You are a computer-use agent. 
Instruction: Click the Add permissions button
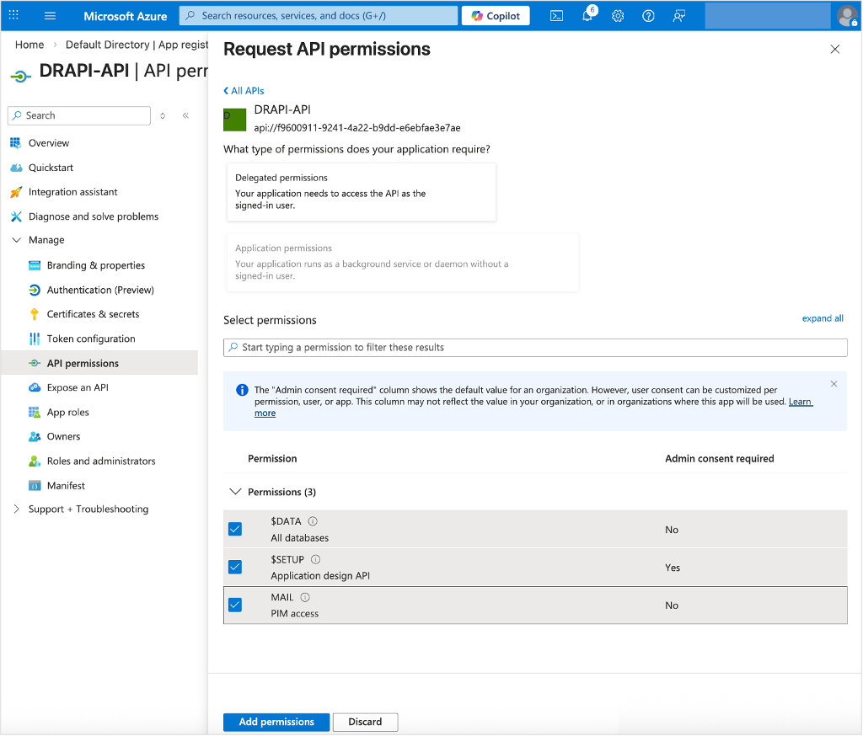tap(276, 722)
